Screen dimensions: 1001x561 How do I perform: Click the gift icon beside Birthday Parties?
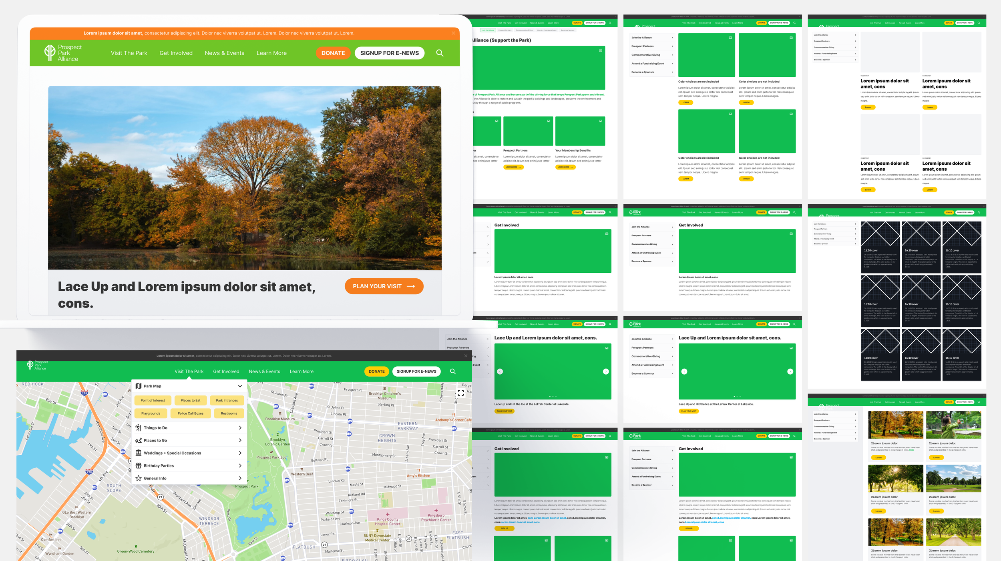[x=139, y=465]
